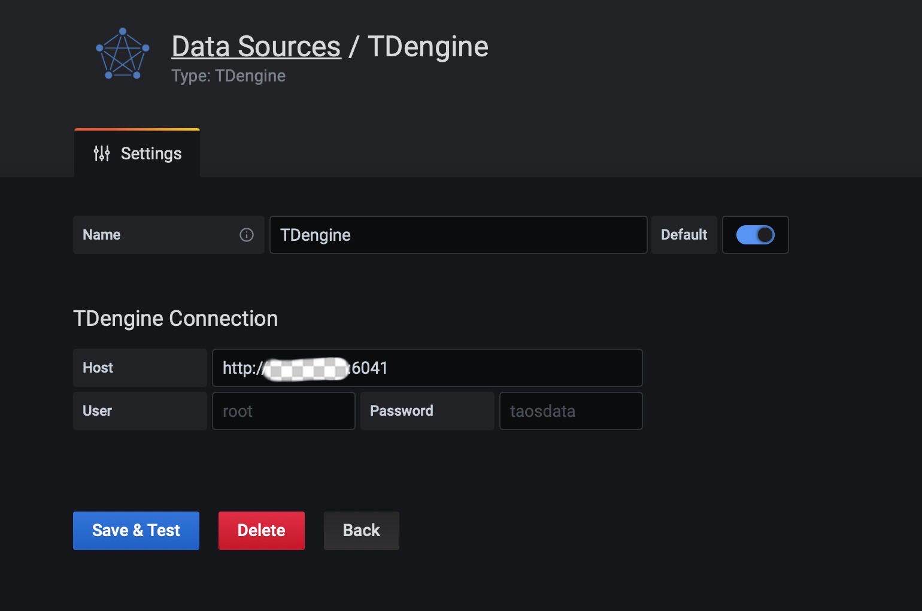Click the Name field info icon
Viewport: 922px width, 611px height.
click(x=246, y=235)
